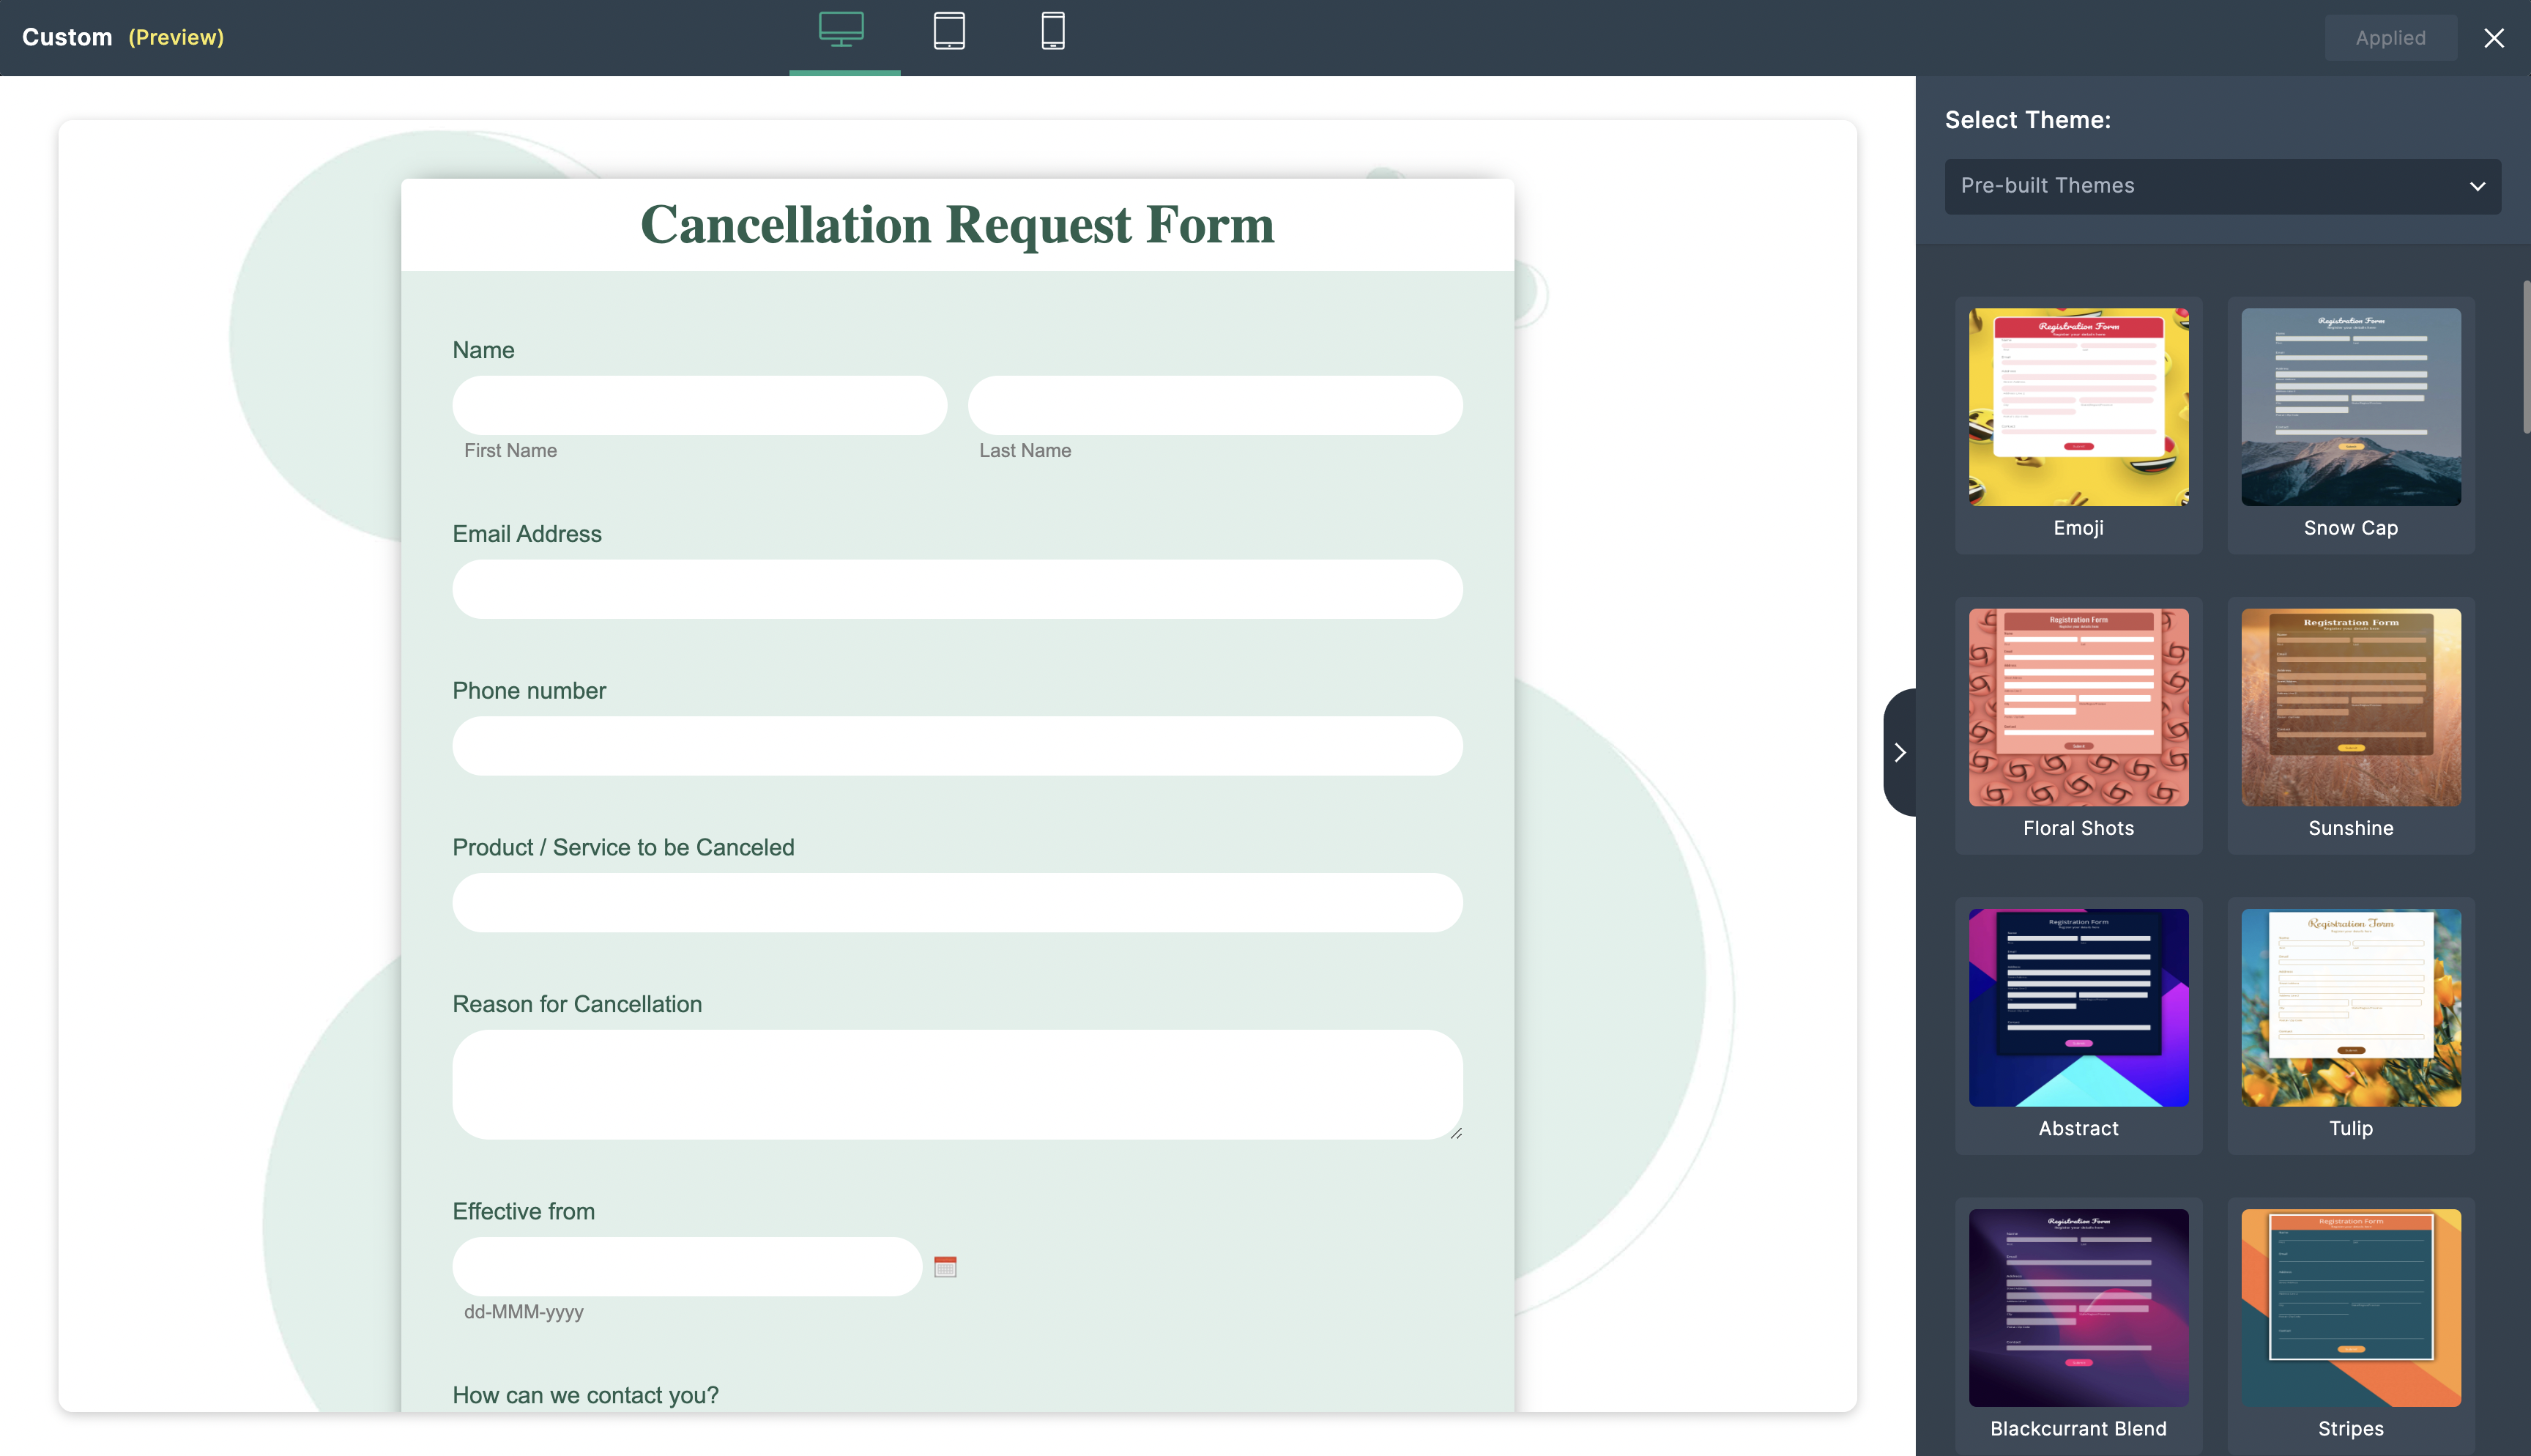The height and width of the screenshot is (1456, 2531).
Task: Select the Snow Cap theme
Action: [2350, 407]
